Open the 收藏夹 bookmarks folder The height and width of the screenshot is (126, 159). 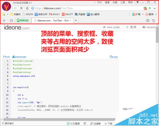(x=15, y=14)
